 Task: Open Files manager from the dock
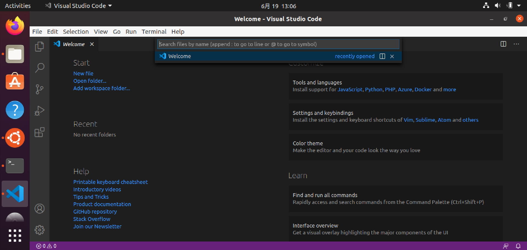point(15,54)
